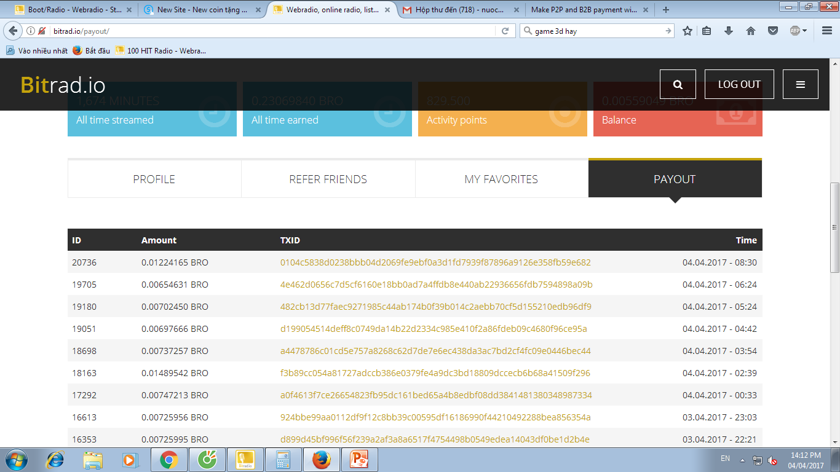Screen dimensions: 840x472
Task: Click the page vertical scrollbar thumb
Action: 834,227
